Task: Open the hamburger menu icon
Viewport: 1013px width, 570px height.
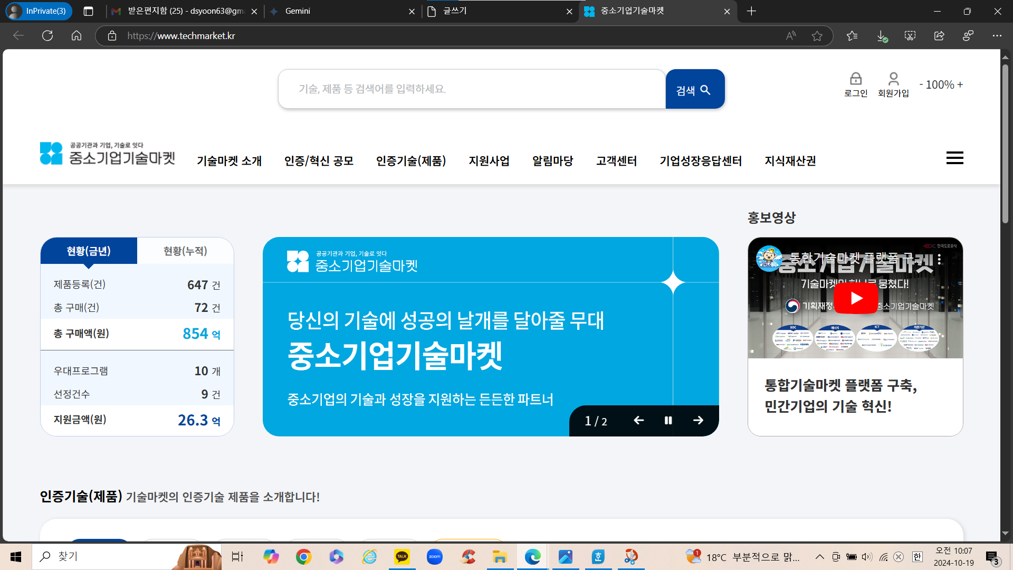Action: (x=954, y=158)
